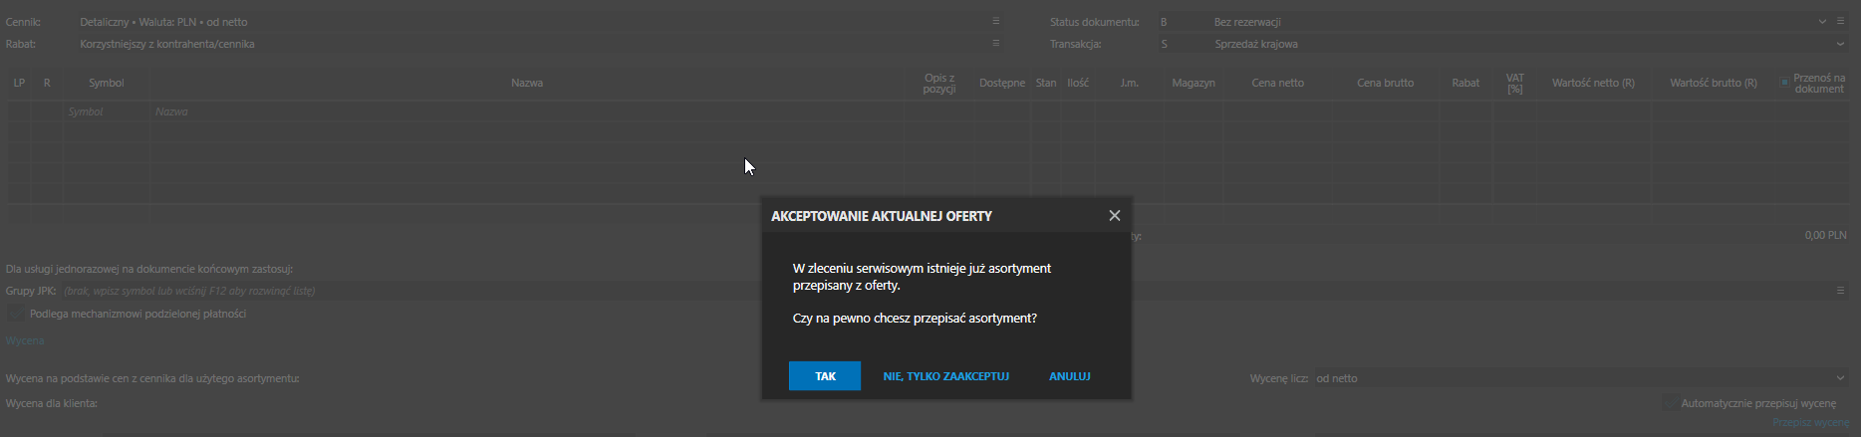Sort by the Nazwa column header

[x=527, y=83]
